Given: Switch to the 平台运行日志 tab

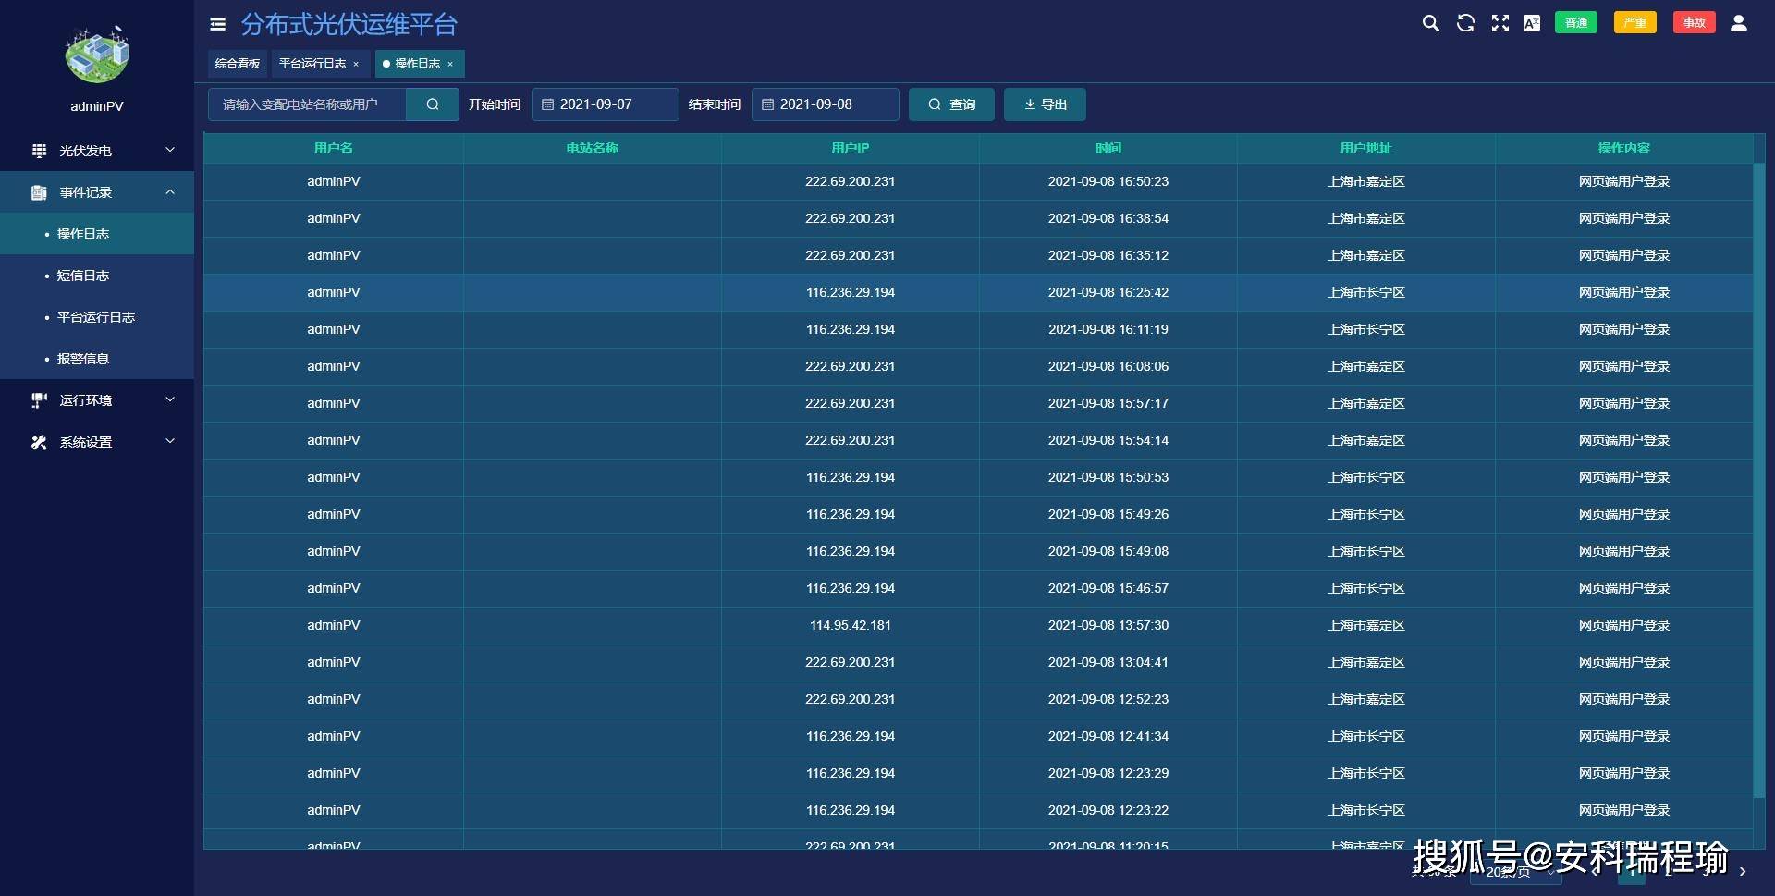Looking at the screenshot, I should coord(312,64).
